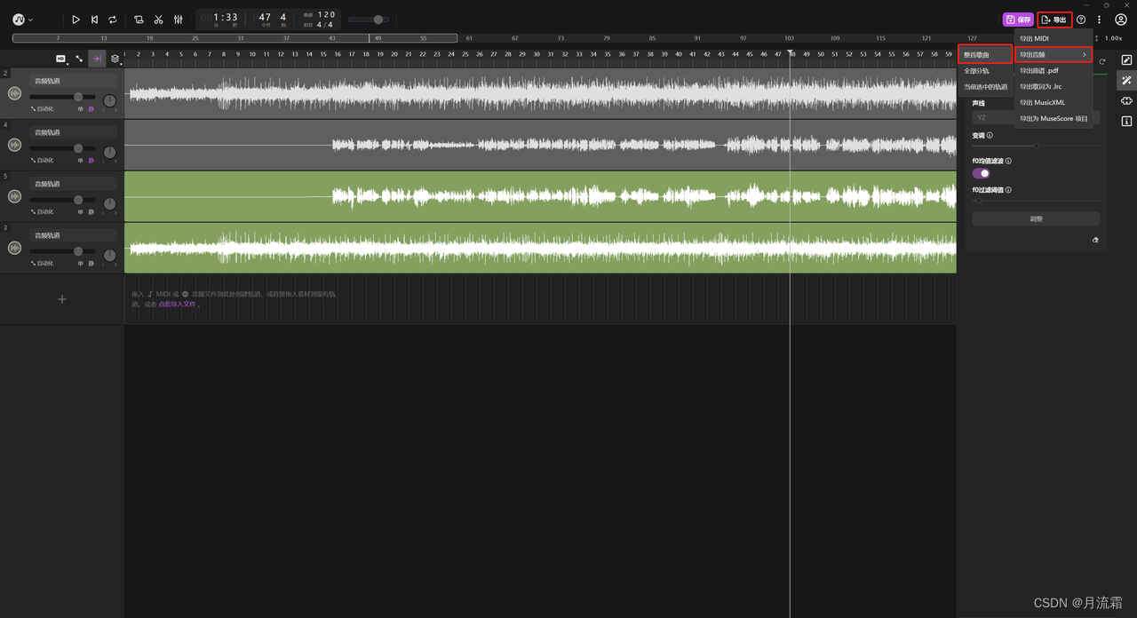Adjust the master volume slider
Screen dimensions: 1137x618
pos(369,20)
